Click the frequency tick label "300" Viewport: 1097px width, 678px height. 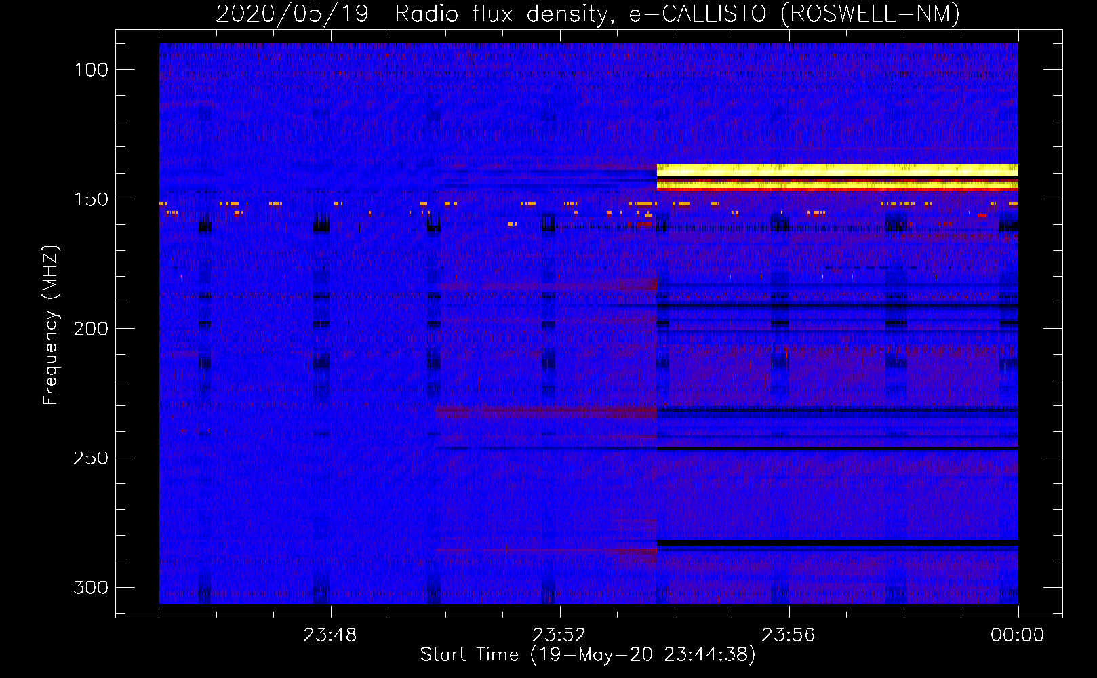point(92,588)
